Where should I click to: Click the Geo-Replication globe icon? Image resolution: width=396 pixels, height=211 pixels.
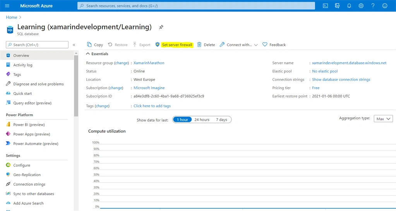click(8, 175)
